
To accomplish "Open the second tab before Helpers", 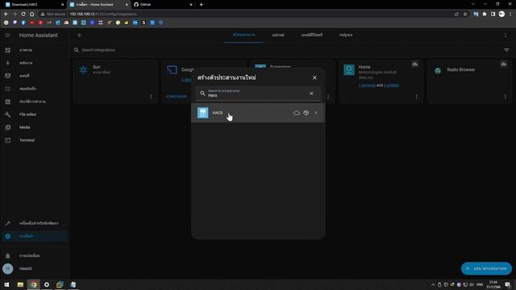I will point(278,35).
